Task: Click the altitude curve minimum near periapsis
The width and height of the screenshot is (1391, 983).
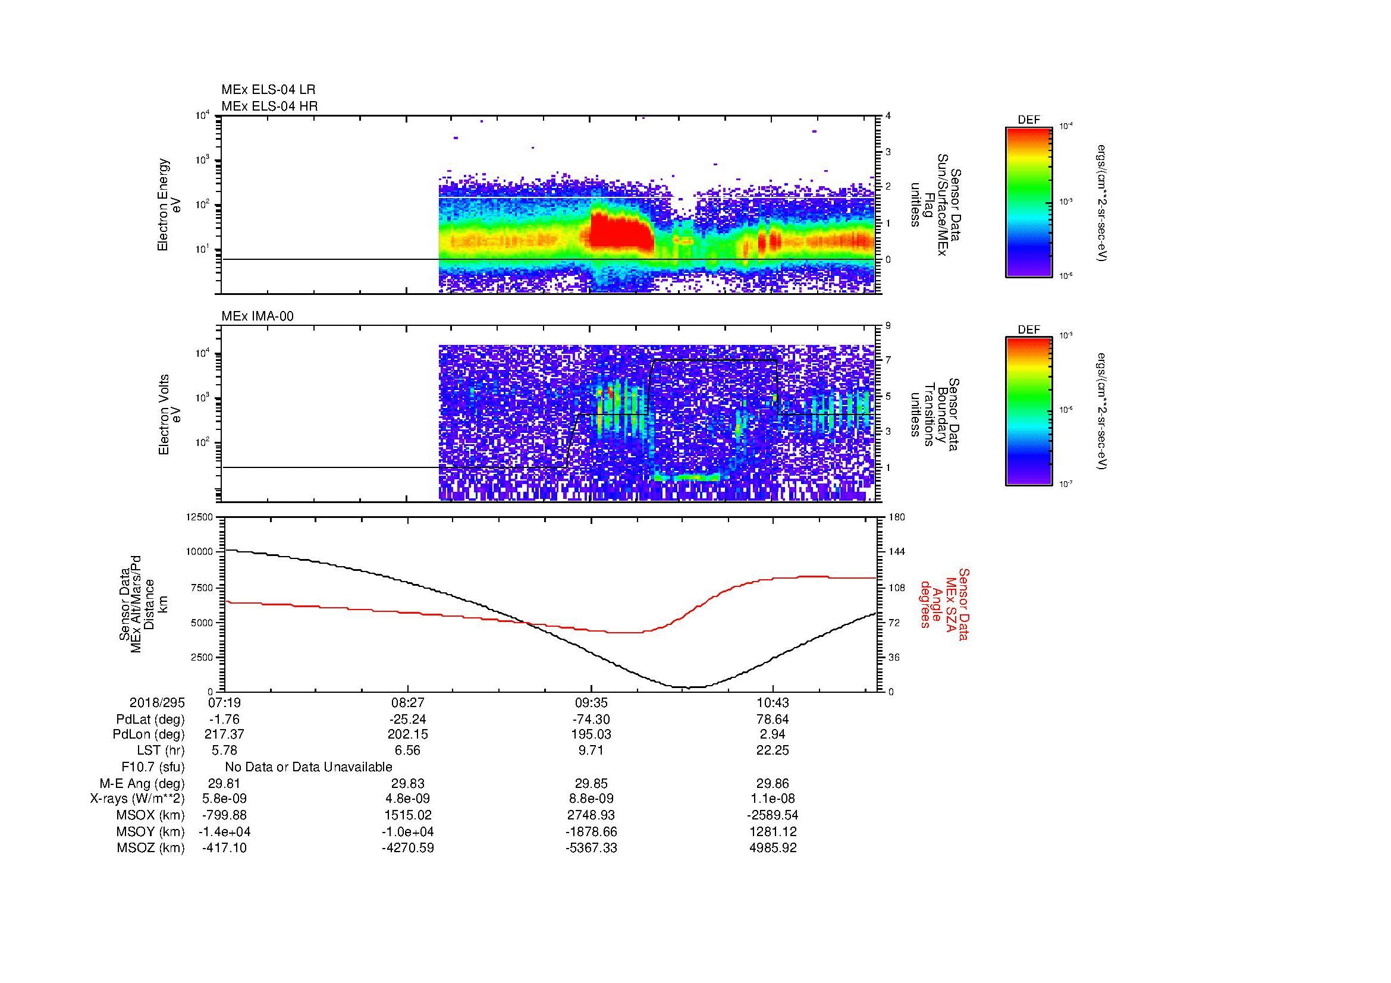Action: (687, 687)
